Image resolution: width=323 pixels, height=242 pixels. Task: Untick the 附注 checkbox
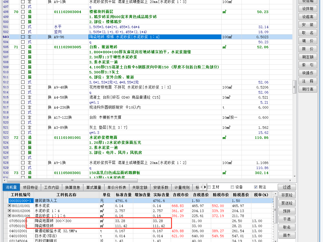256,187
